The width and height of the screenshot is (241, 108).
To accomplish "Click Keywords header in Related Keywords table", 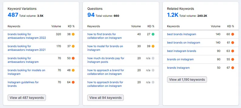I will (x=174, y=26).
